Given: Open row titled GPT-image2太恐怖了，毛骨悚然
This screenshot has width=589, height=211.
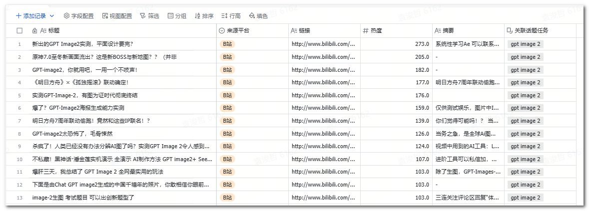Looking at the screenshot, I should coord(72,133).
